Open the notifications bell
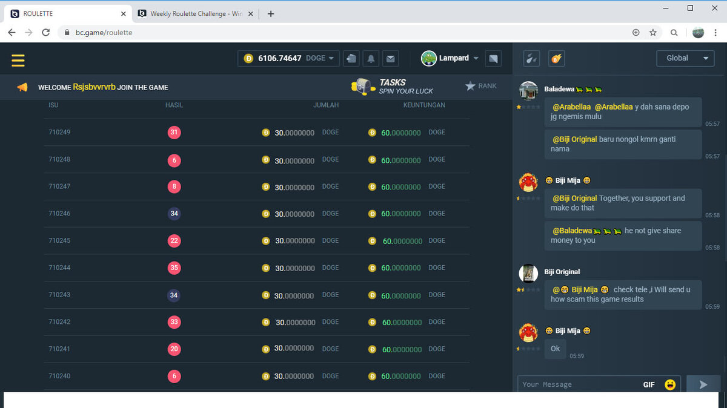This screenshot has height=408, width=727. pos(371,58)
